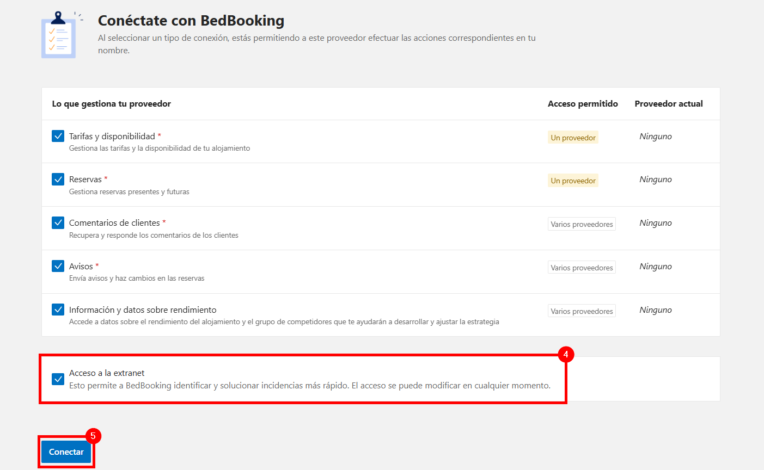
Task: Uncheck the Tarifas y disponibilidad checkbox
Action: (x=58, y=136)
